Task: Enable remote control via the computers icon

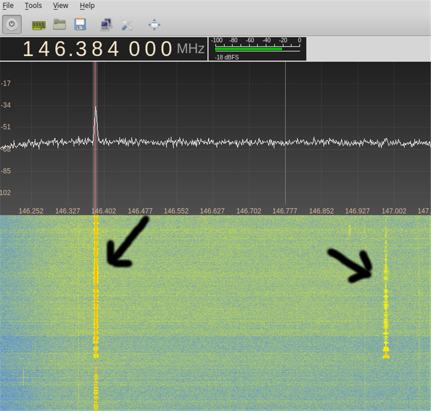Action: [x=106, y=25]
